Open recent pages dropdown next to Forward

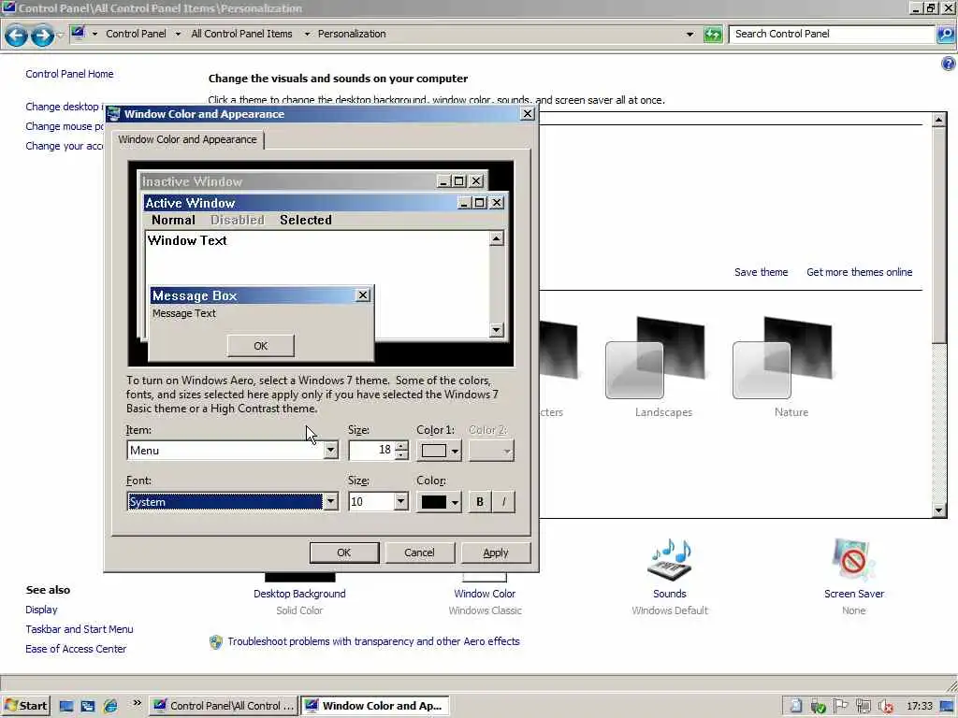tap(60, 36)
